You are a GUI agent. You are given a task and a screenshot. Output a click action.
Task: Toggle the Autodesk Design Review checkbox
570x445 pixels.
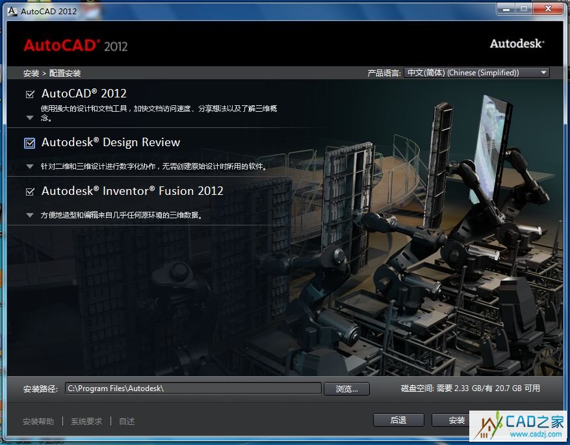tap(30, 143)
